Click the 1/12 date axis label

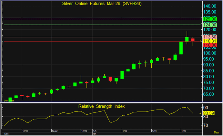(125, 131)
